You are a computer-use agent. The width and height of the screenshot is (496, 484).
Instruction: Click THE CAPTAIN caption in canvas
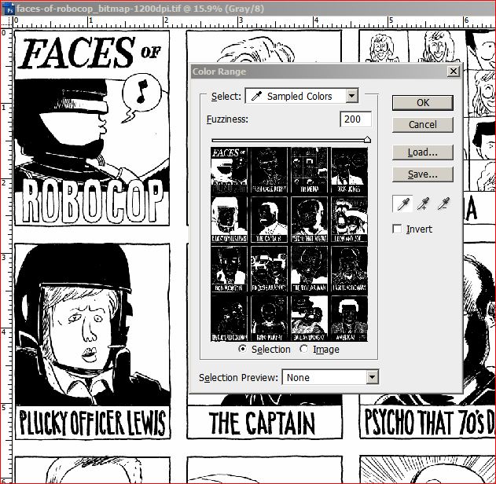click(x=262, y=423)
